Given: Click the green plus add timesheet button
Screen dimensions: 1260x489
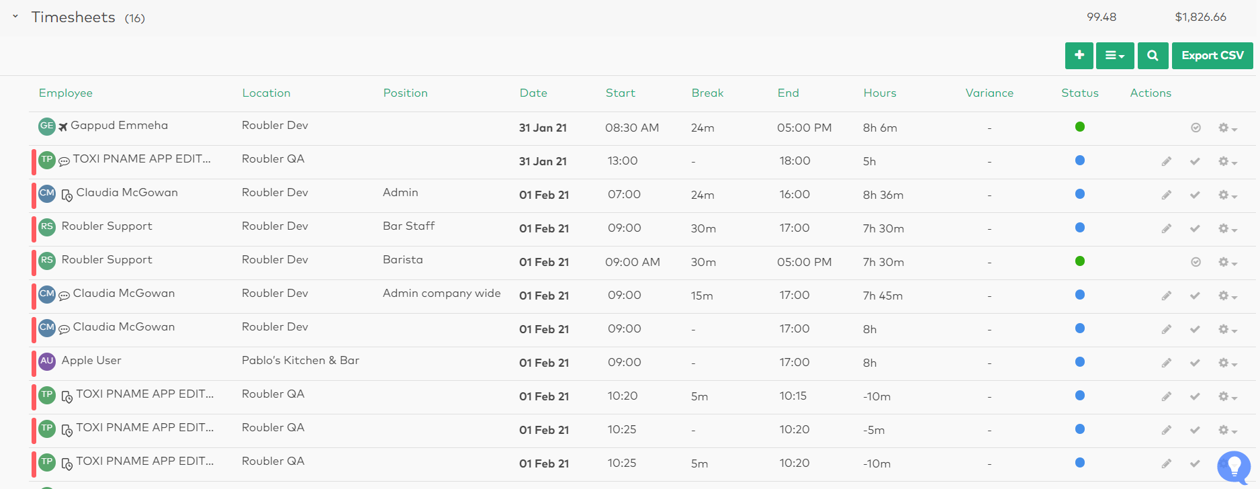Looking at the screenshot, I should (1079, 56).
